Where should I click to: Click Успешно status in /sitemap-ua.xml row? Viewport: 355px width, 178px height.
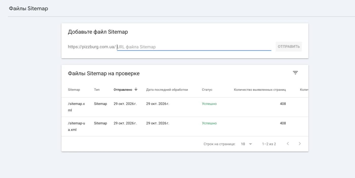[209, 123]
